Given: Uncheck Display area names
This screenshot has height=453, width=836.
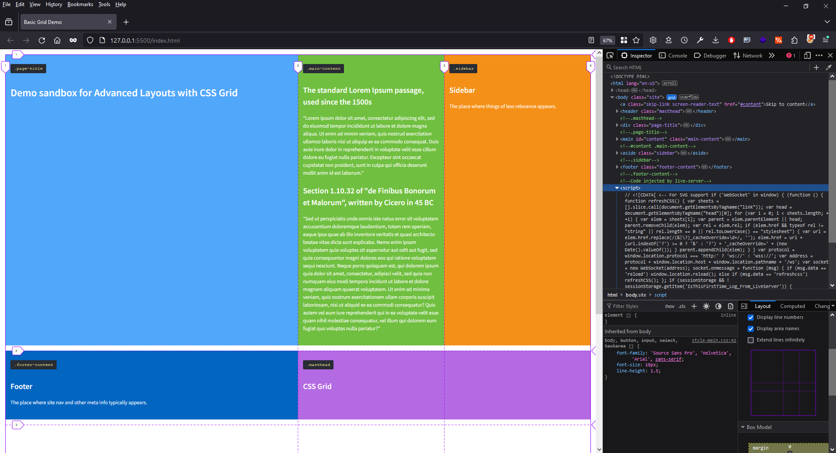Looking at the screenshot, I should point(751,328).
